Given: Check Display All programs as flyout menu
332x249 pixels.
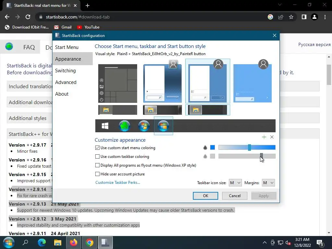Looking at the screenshot, I should [97, 165].
